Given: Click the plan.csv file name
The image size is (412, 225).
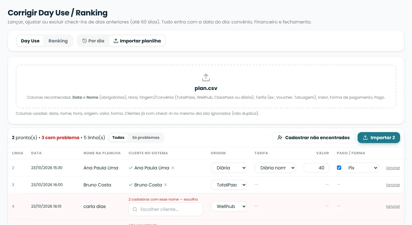Looking at the screenshot, I should click(x=206, y=88).
